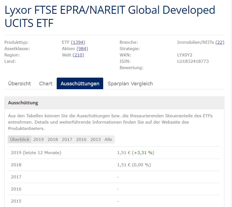Switch to the Chart tab

(x=46, y=84)
